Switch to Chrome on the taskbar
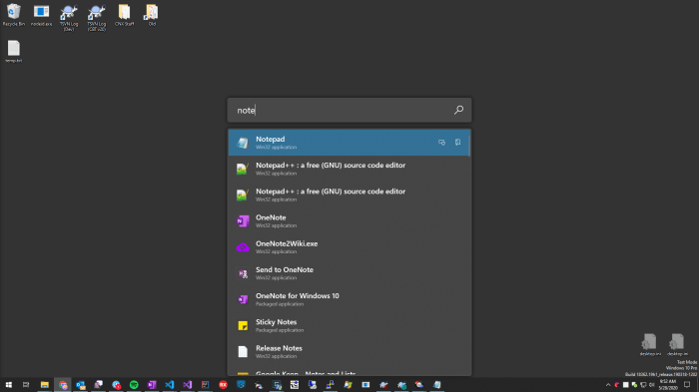Viewport: 699px width, 392px height. pyautogui.click(x=63, y=385)
